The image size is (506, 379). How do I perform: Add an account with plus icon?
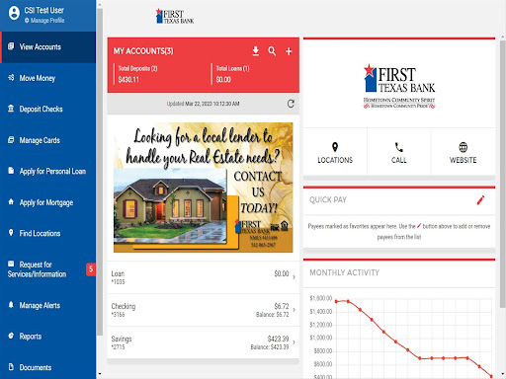tap(289, 51)
